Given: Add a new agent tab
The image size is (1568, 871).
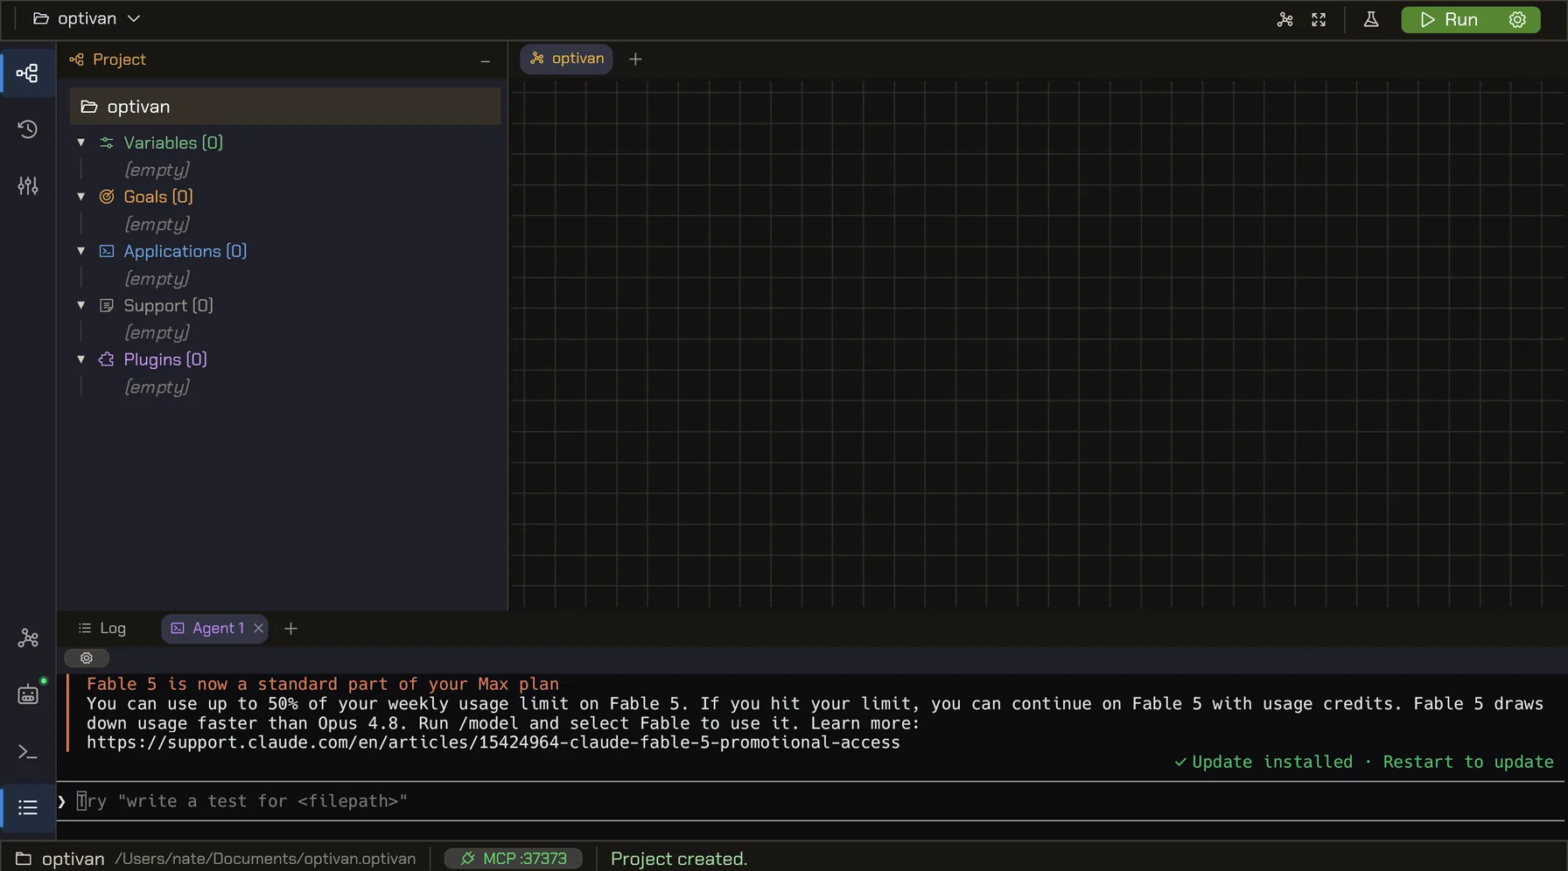Looking at the screenshot, I should pos(290,628).
